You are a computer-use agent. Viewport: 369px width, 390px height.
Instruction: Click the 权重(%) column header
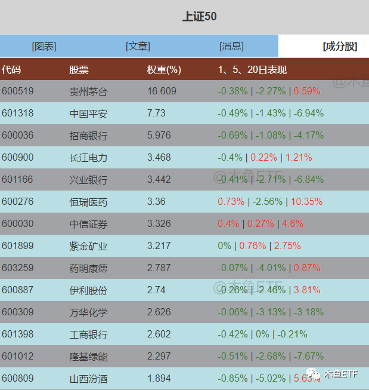tap(164, 70)
